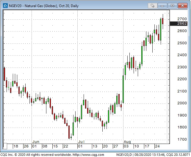
Task: Click the date 10 on time axis
Action: tap(137, 146)
